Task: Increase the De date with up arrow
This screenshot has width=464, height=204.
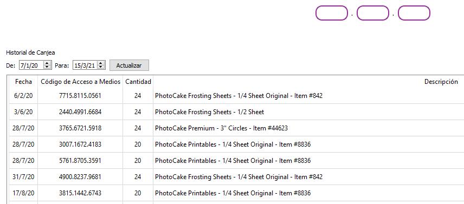Action: point(47,63)
